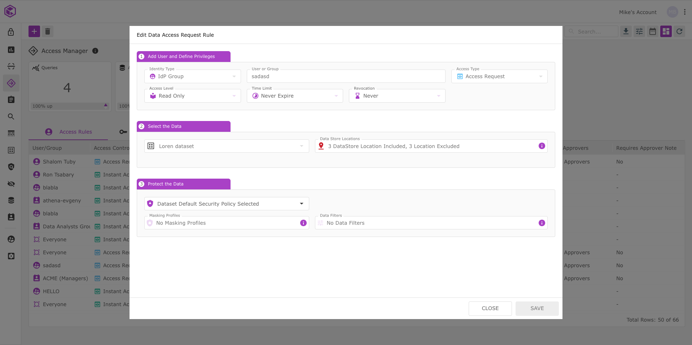Click the purple add rule plus button

coord(34,31)
